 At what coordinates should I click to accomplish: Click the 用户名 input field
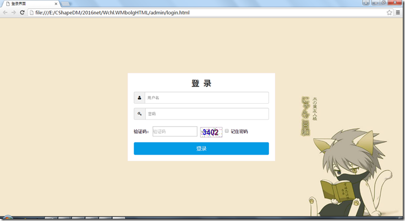click(207, 98)
